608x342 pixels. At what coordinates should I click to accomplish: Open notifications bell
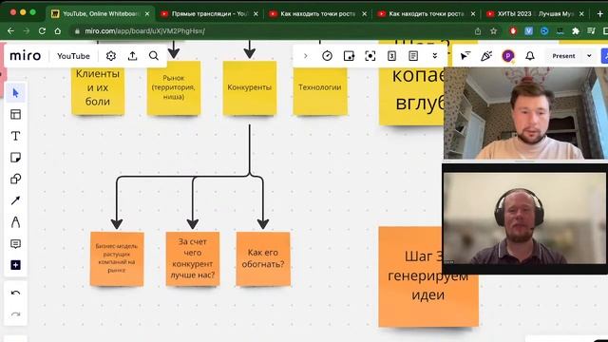coord(530,56)
